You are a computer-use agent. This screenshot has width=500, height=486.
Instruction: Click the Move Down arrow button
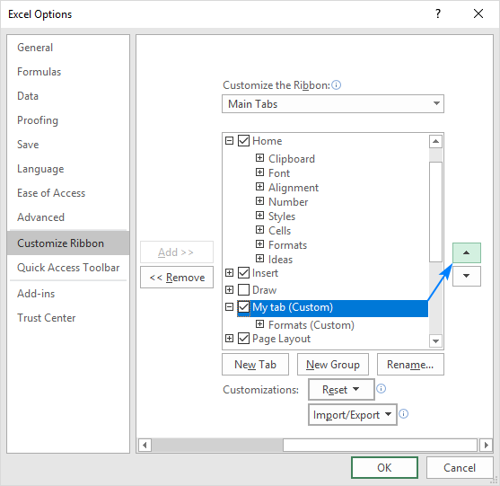[466, 276]
